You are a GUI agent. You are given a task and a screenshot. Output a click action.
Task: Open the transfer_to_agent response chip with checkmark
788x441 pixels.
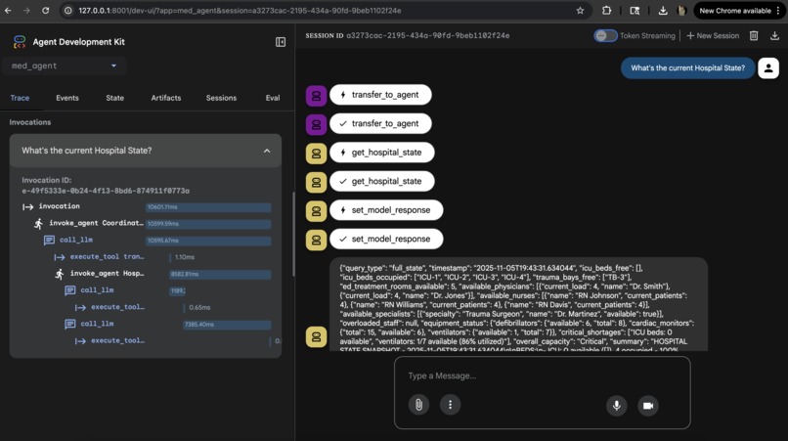point(380,123)
